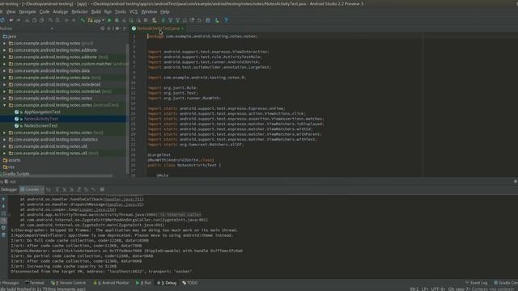Expand com.example.android.testing.notes.data package
This screenshot has width=518, height=291.
pyautogui.click(x=5, y=71)
